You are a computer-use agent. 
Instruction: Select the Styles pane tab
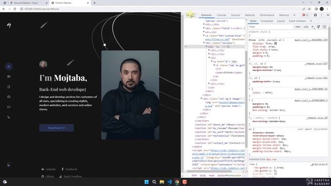tap(253, 21)
